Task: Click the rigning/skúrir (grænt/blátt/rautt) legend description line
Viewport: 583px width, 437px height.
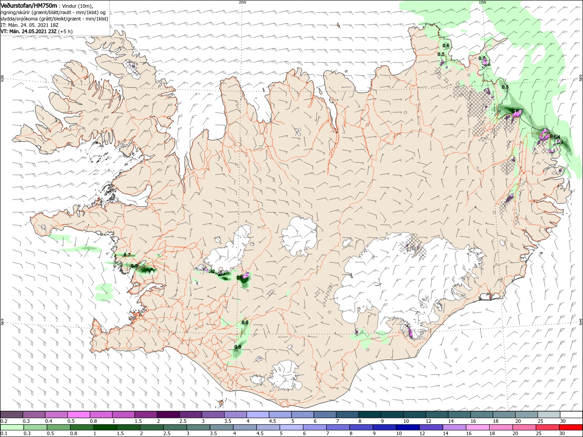Action: point(53,12)
